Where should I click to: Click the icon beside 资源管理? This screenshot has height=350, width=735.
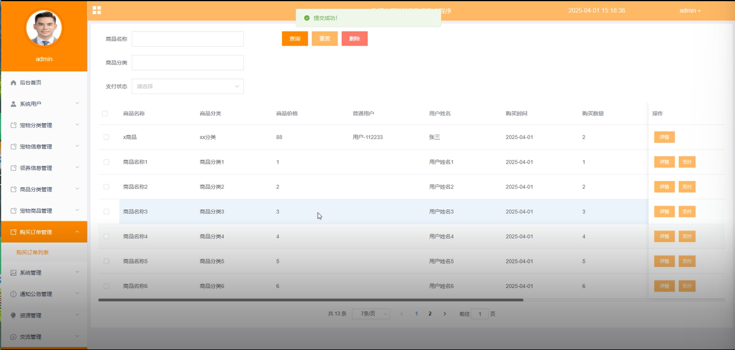click(13, 316)
